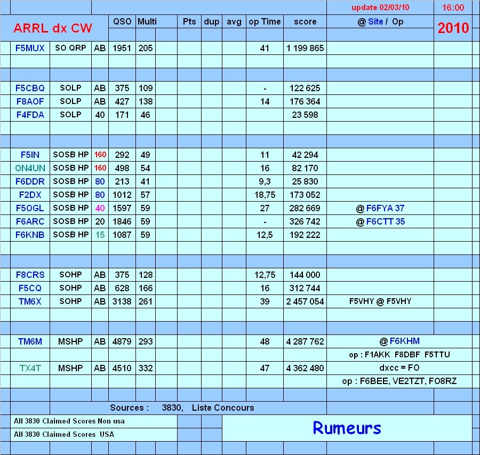This screenshot has width=480, height=455.
Task: Click the dup column header
Action: [x=212, y=21]
